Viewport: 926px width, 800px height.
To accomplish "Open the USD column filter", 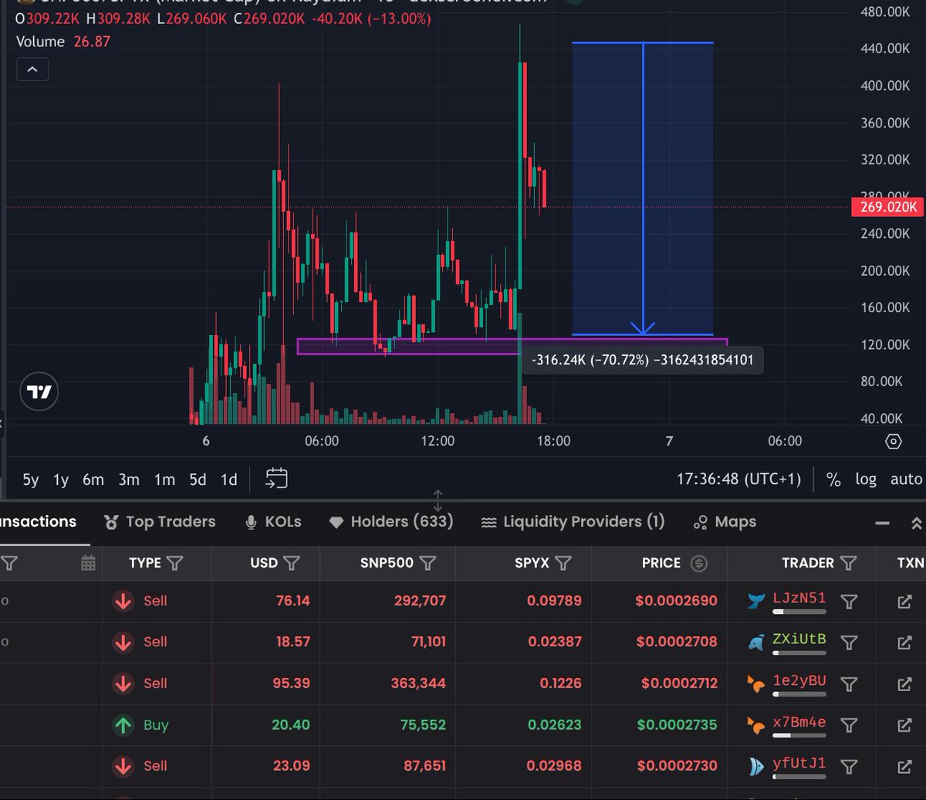I will point(292,563).
